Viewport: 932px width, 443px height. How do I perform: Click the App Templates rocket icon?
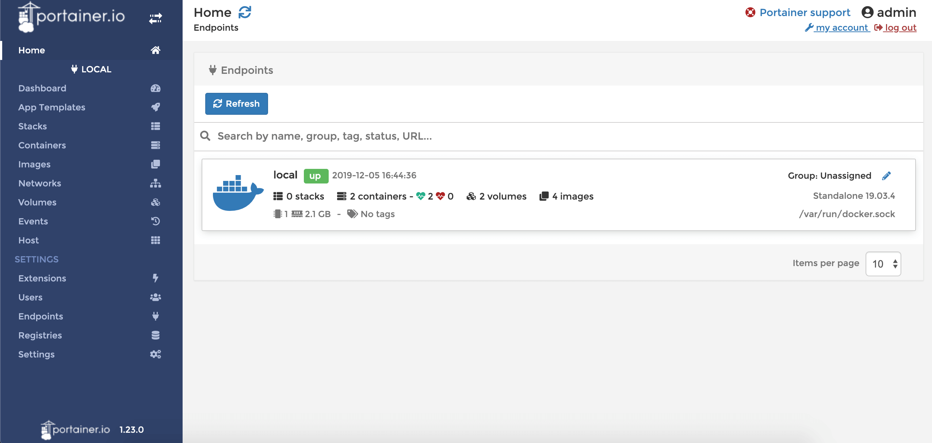point(155,107)
